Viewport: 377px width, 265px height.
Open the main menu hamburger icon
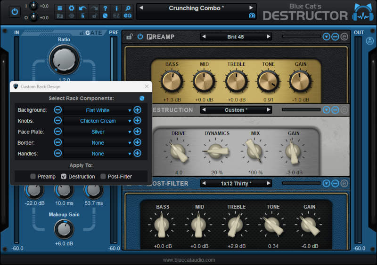click(x=60, y=8)
